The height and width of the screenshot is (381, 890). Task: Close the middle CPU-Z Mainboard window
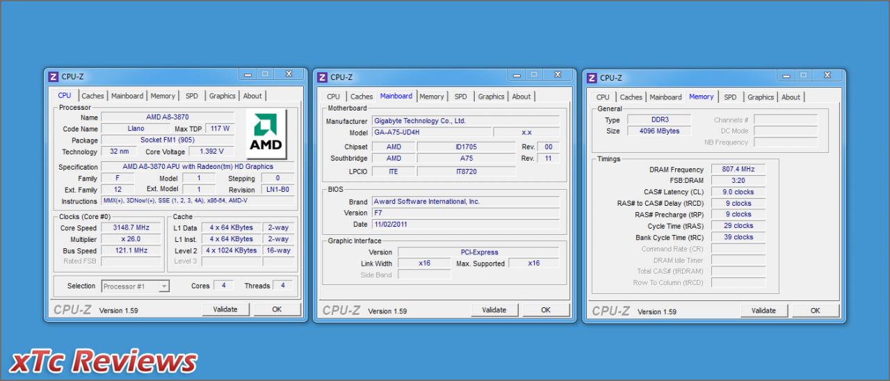coord(558,74)
